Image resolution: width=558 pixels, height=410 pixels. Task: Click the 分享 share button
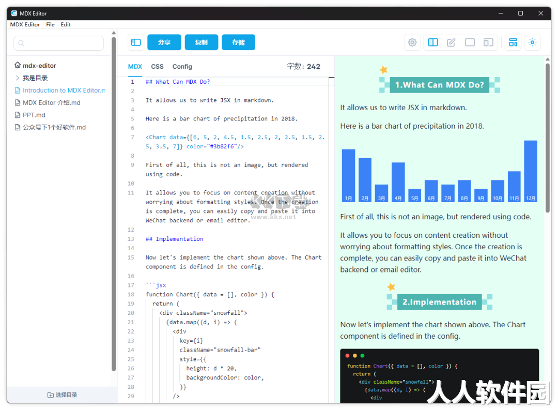(164, 42)
